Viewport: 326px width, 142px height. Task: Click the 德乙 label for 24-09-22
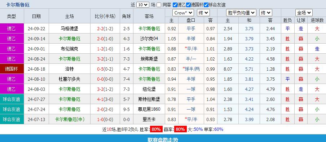[x=12, y=28]
